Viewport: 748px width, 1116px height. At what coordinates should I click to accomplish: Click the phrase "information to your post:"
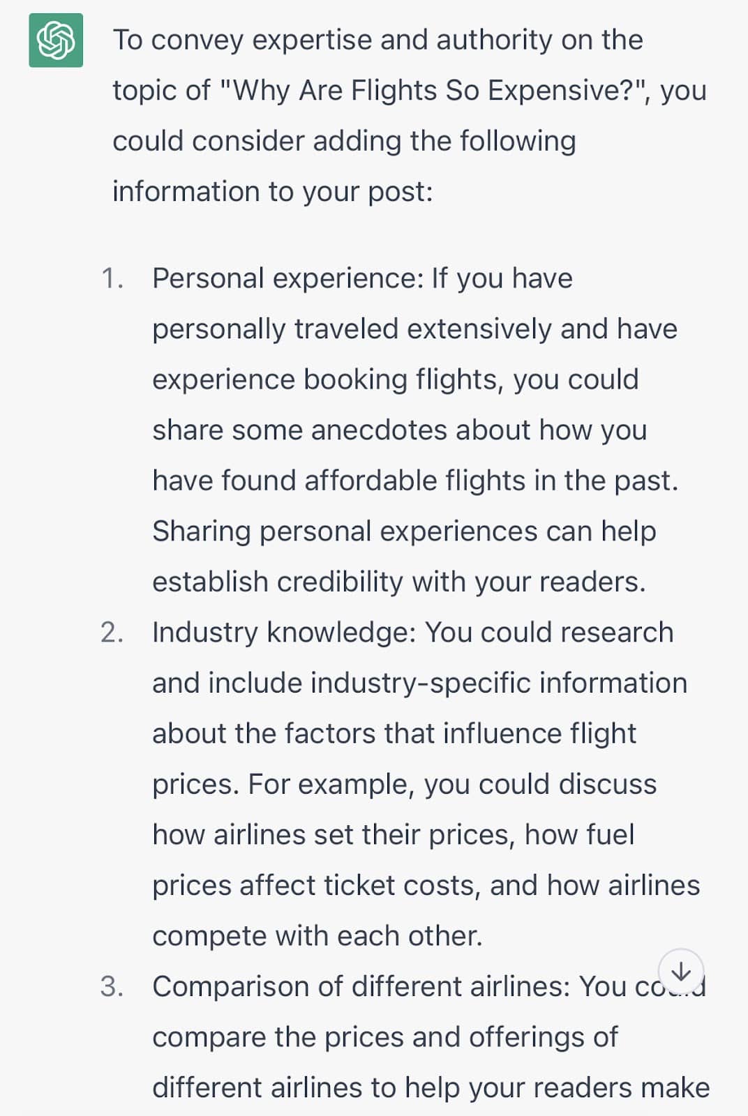pos(273,191)
